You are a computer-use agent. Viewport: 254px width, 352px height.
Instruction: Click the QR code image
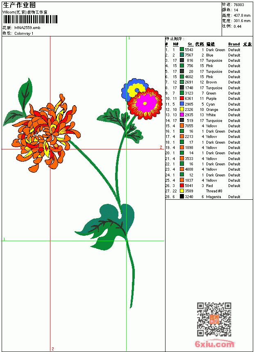click(214, 319)
